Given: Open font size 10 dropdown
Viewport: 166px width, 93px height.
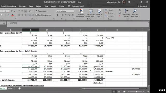Looking at the screenshot, I should tap(9, 11).
